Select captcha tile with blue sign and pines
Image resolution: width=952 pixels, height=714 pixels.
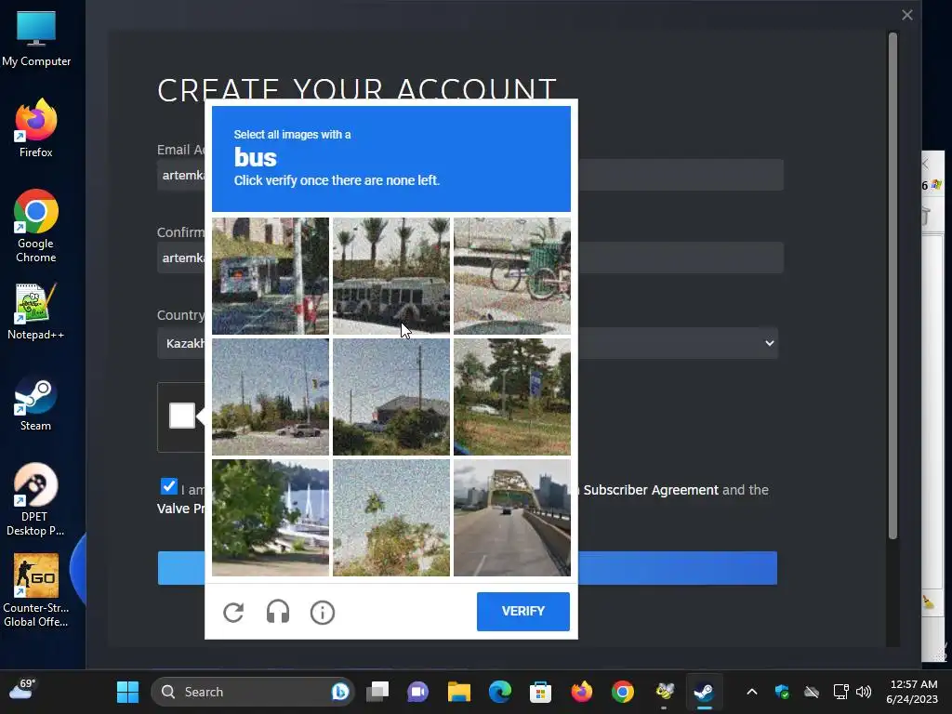pyautogui.click(x=512, y=396)
